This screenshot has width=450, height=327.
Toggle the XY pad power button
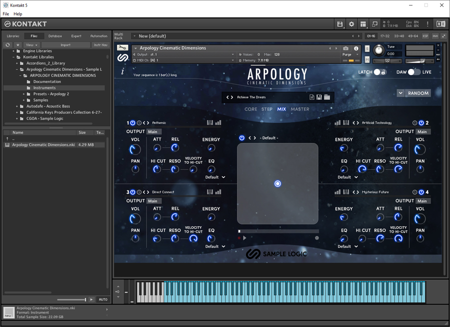pyautogui.click(x=242, y=138)
